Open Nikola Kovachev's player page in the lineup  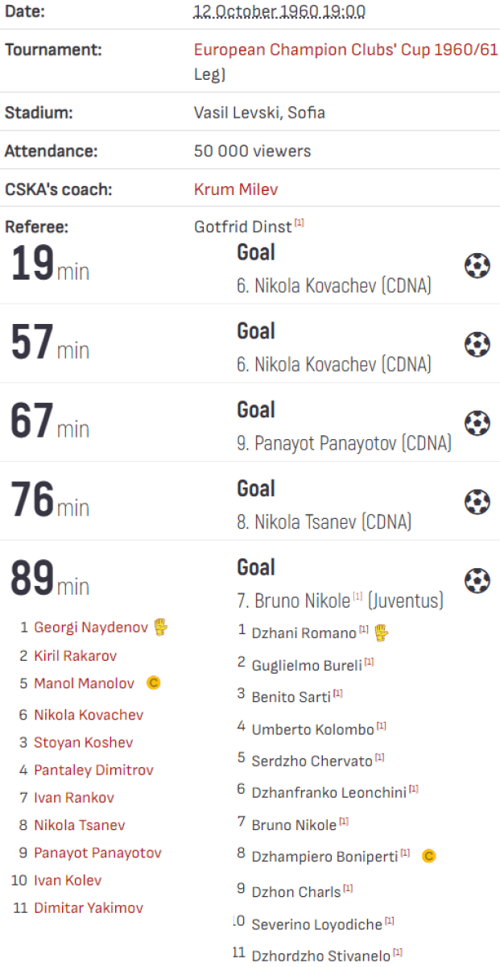tap(89, 715)
